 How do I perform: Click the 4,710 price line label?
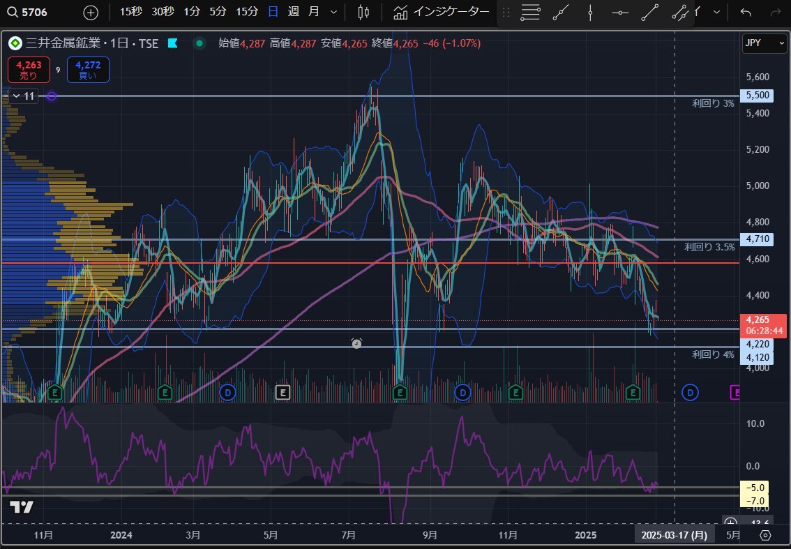pyautogui.click(x=757, y=238)
